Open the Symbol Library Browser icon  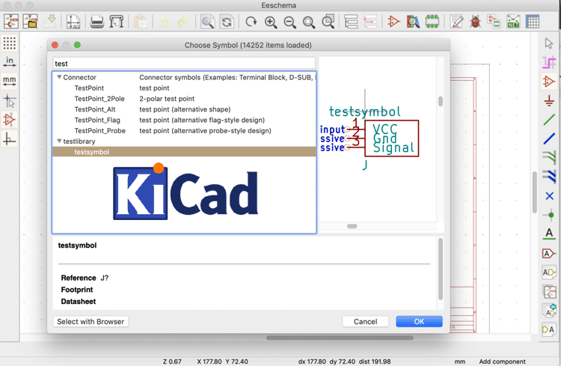coord(413,22)
